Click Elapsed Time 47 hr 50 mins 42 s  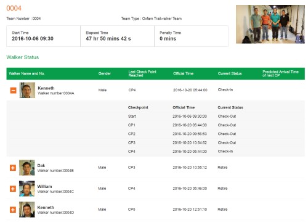tap(108, 39)
